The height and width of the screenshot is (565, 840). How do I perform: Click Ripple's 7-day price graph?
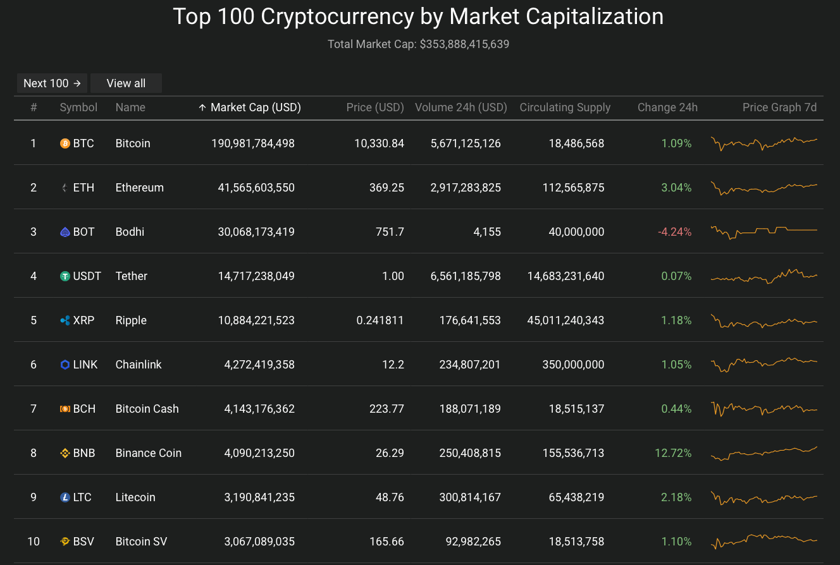point(764,320)
